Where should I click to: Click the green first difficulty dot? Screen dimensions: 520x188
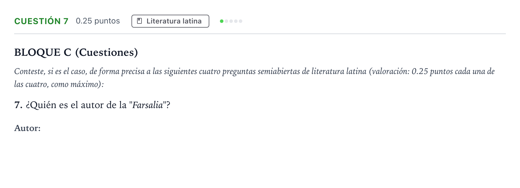222,21
